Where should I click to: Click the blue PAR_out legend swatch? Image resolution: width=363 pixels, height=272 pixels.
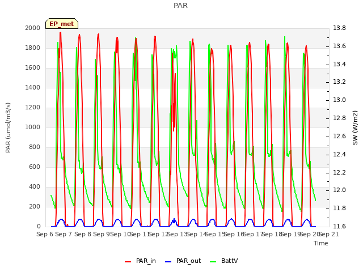coord(168,262)
